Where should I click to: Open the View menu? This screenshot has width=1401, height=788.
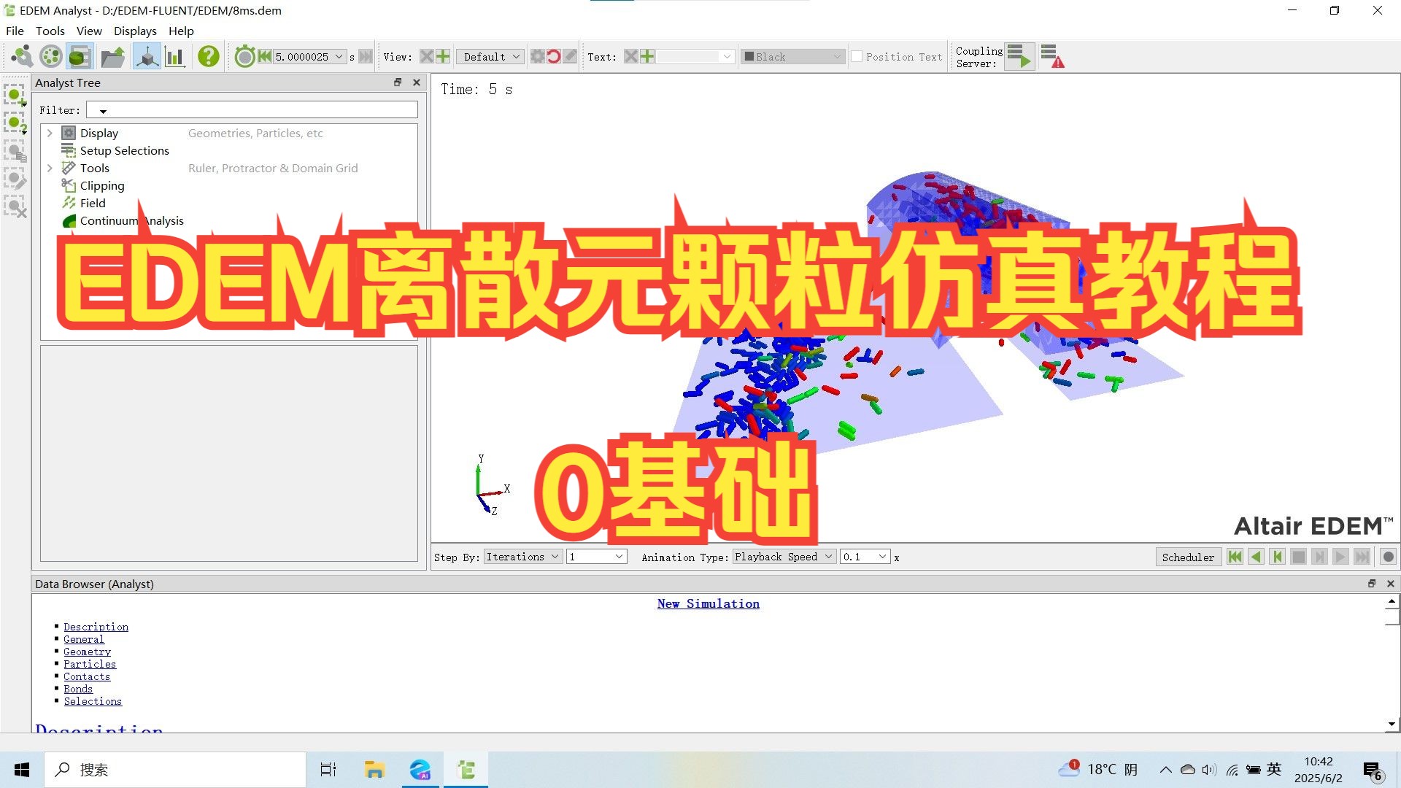[89, 31]
